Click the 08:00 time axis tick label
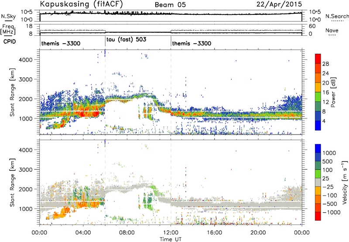This screenshot has height=242, width=349. tap(127, 233)
